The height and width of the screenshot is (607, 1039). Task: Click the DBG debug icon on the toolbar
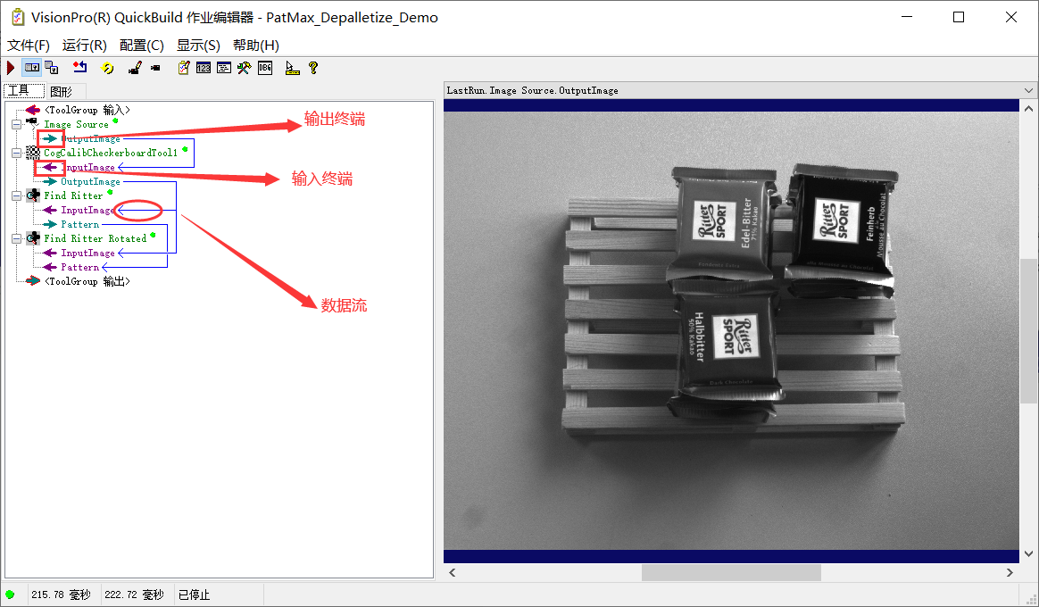click(x=265, y=67)
